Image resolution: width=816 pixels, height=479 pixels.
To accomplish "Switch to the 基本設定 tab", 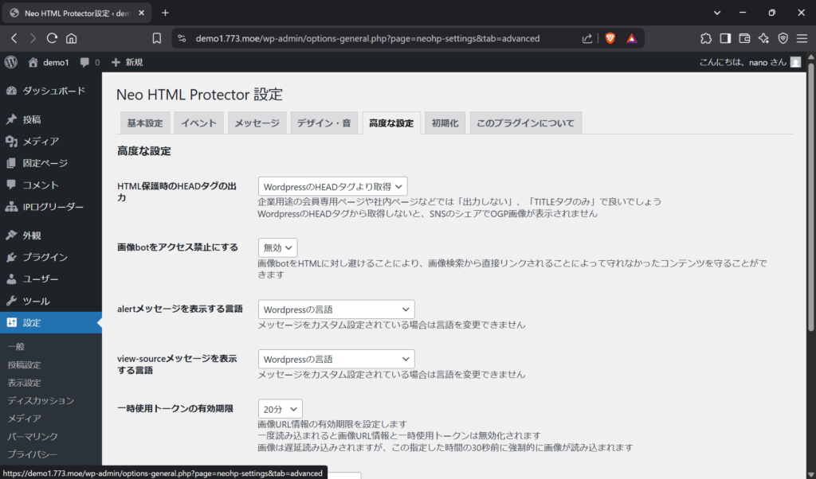I will (144, 123).
